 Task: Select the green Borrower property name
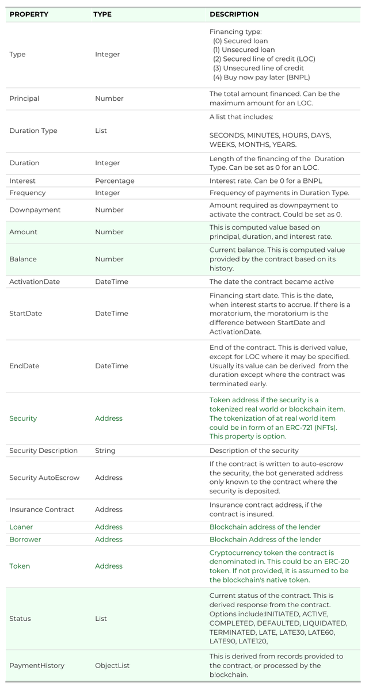[x=25, y=540]
